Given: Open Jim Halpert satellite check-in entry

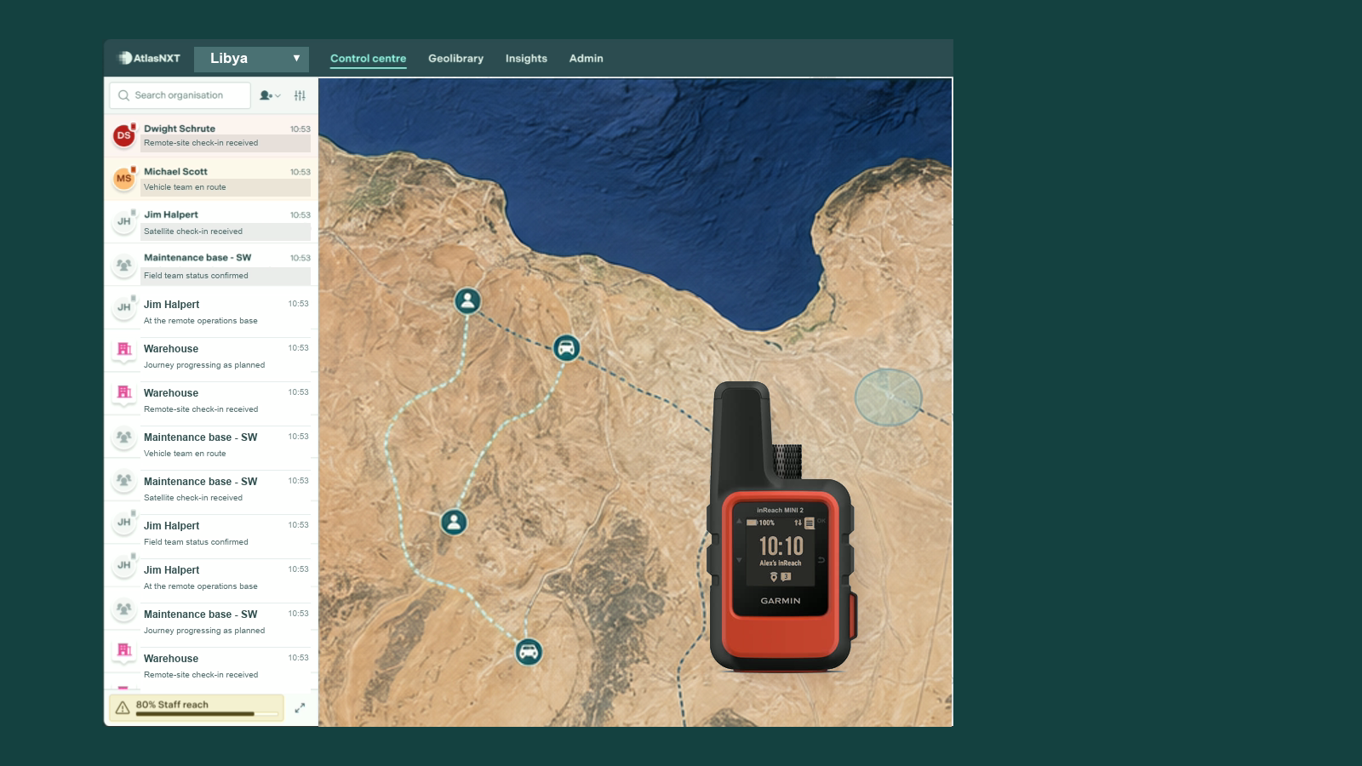Looking at the screenshot, I should (x=211, y=222).
